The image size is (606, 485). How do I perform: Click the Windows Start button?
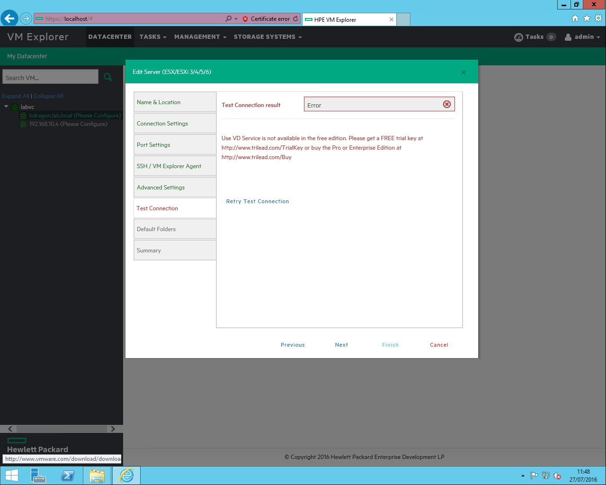coord(11,475)
